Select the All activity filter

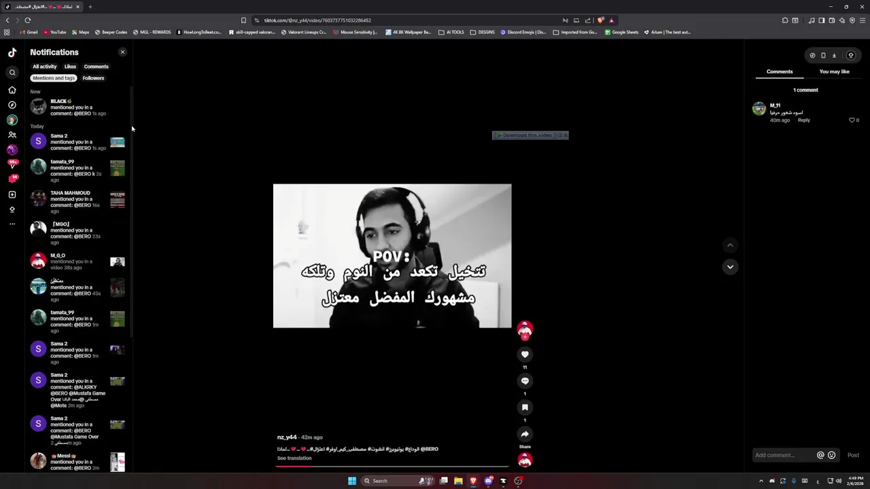[x=45, y=67]
